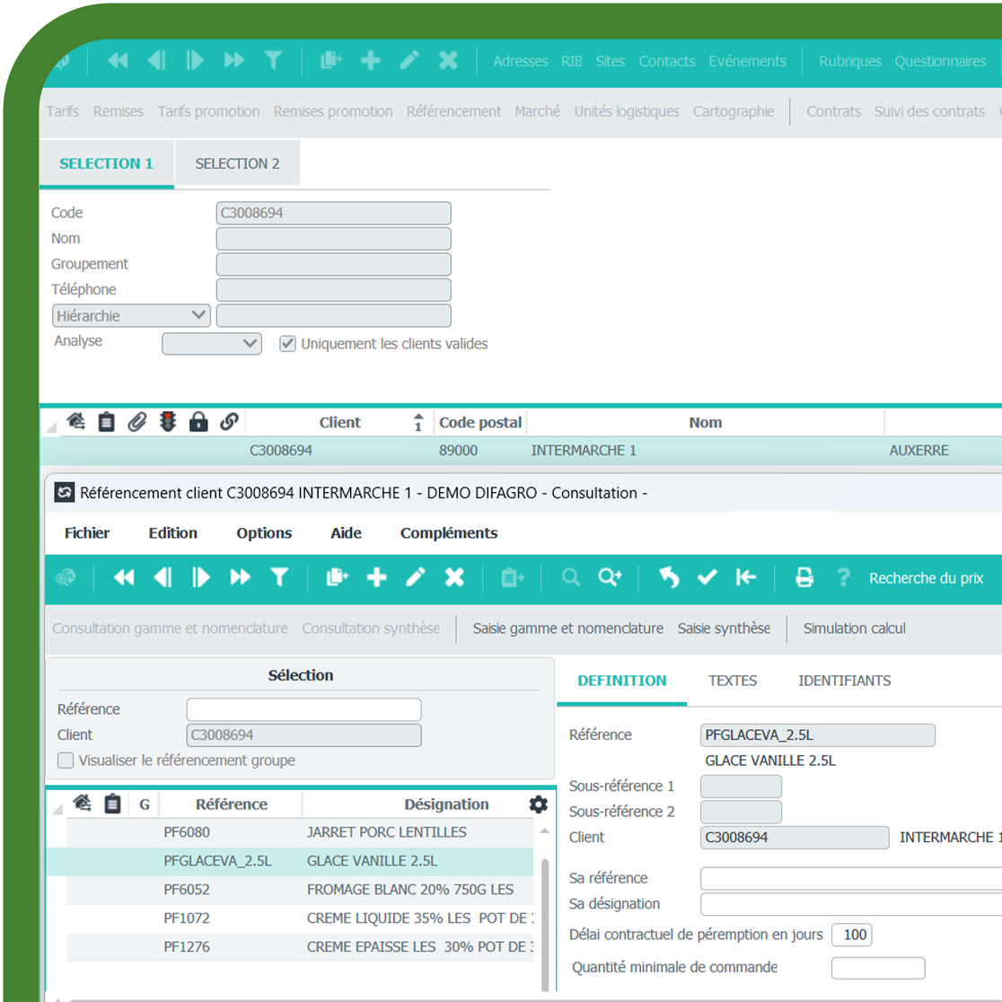Click the filter funnel in lower toolbar
The width and height of the screenshot is (1002, 1002).
pos(279,577)
